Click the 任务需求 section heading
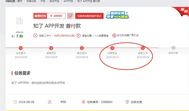The image size is (189, 111). [22, 73]
